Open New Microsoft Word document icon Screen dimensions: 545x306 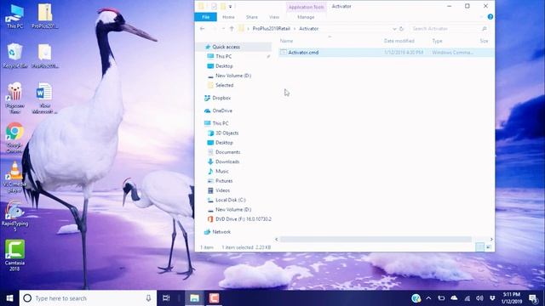click(45, 99)
